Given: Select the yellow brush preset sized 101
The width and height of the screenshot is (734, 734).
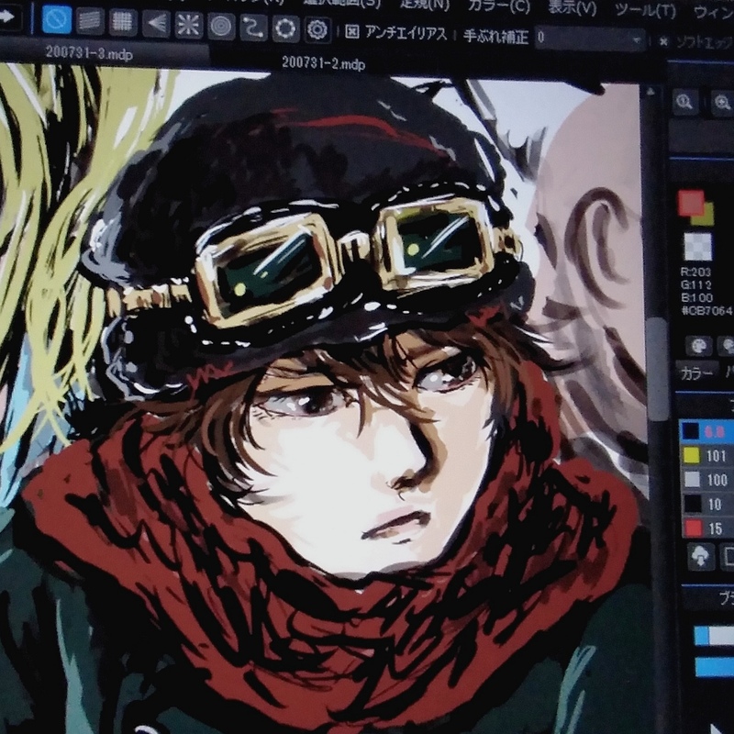Looking at the screenshot, I should click(706, 455).
